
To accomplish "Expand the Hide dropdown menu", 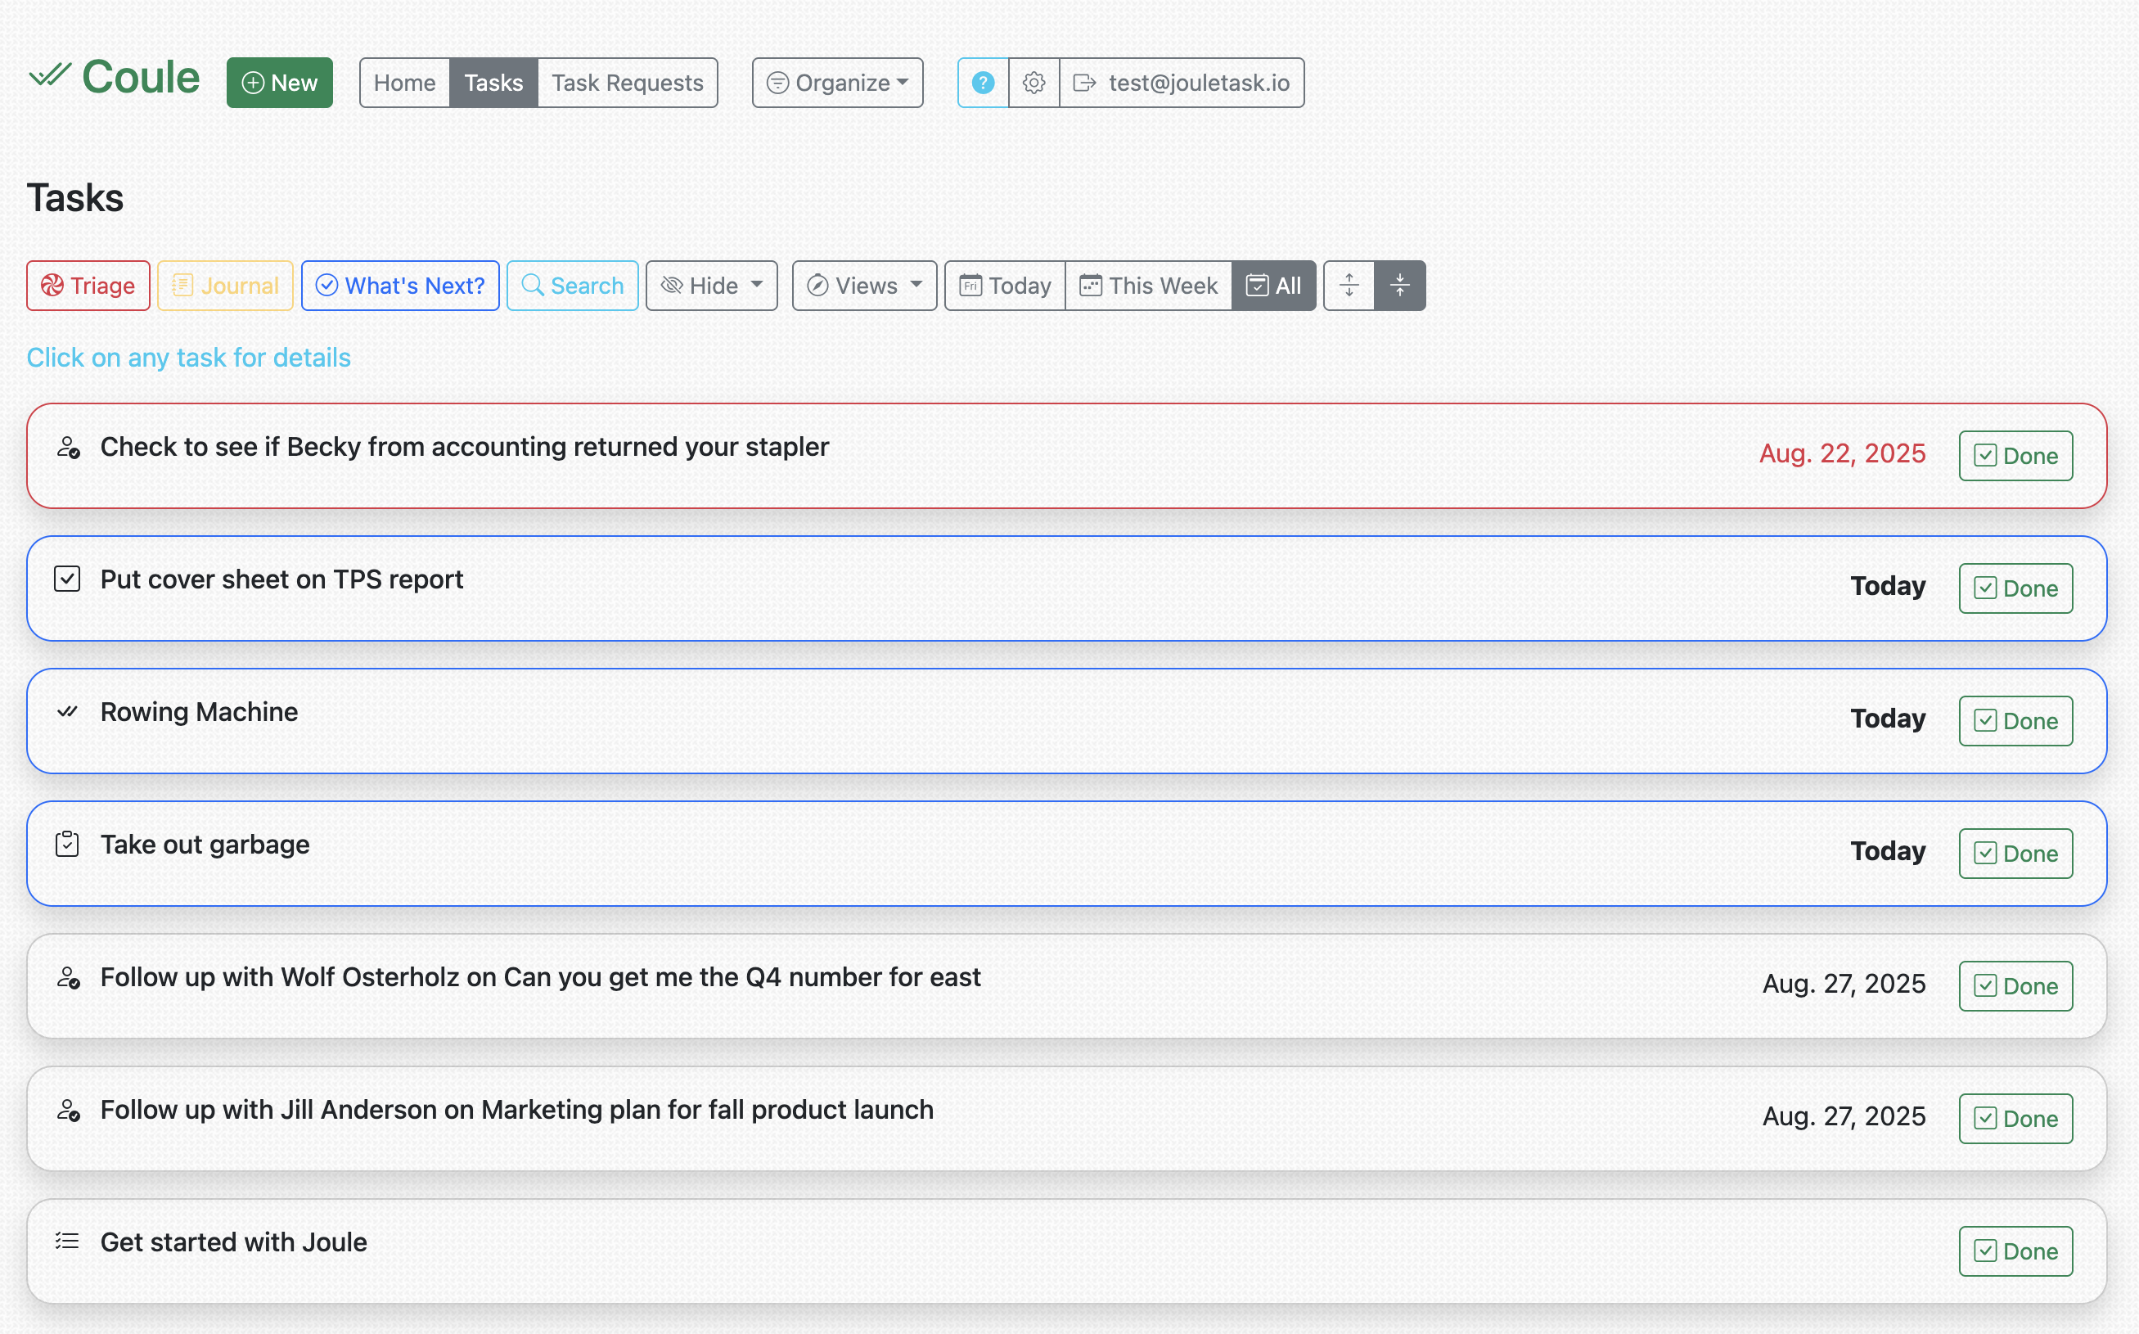I will point(711,285).
